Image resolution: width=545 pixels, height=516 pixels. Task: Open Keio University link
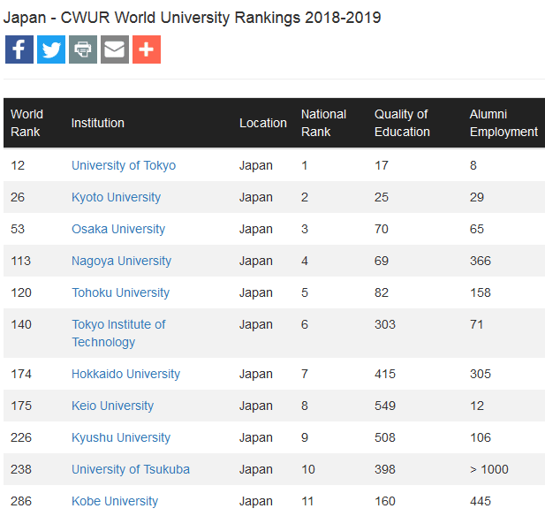click(x=112, y=406)
